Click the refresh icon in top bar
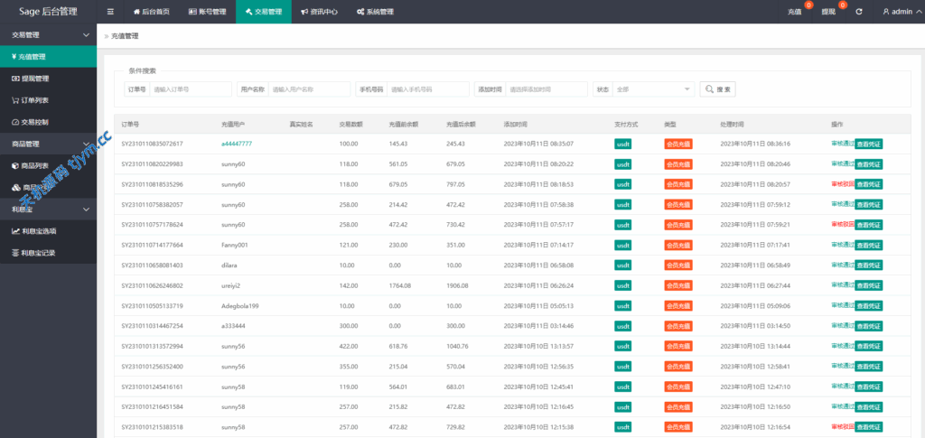 [x=858, y=12]
